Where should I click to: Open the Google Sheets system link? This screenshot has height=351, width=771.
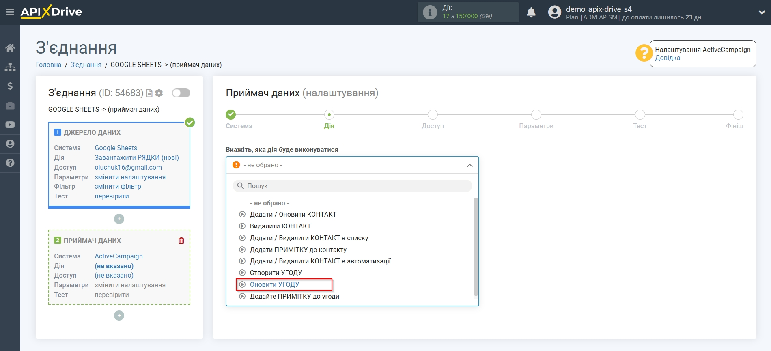tap(116, 148)
